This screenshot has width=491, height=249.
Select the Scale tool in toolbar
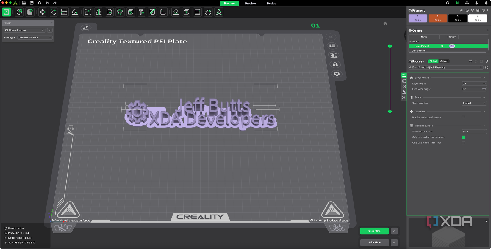pos(87,12)
